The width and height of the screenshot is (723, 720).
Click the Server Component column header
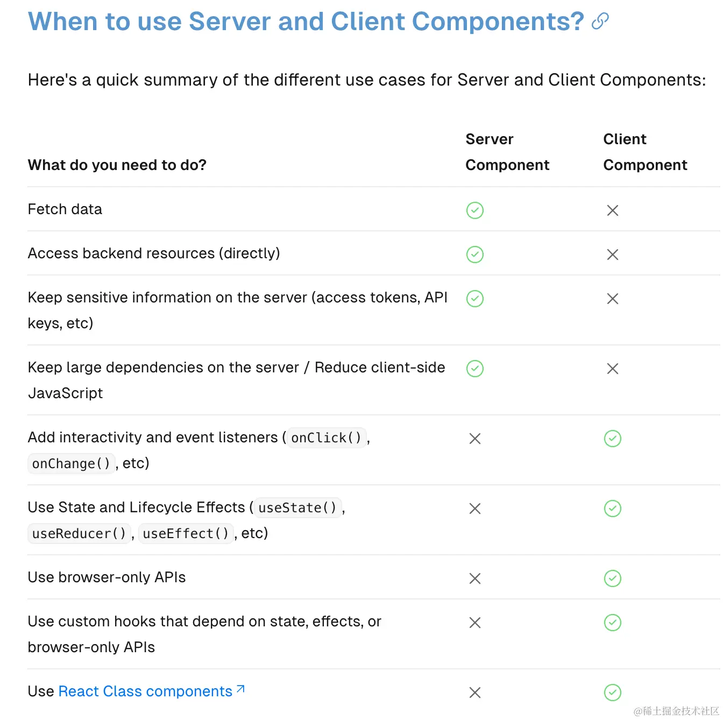(x=507, y=152)
